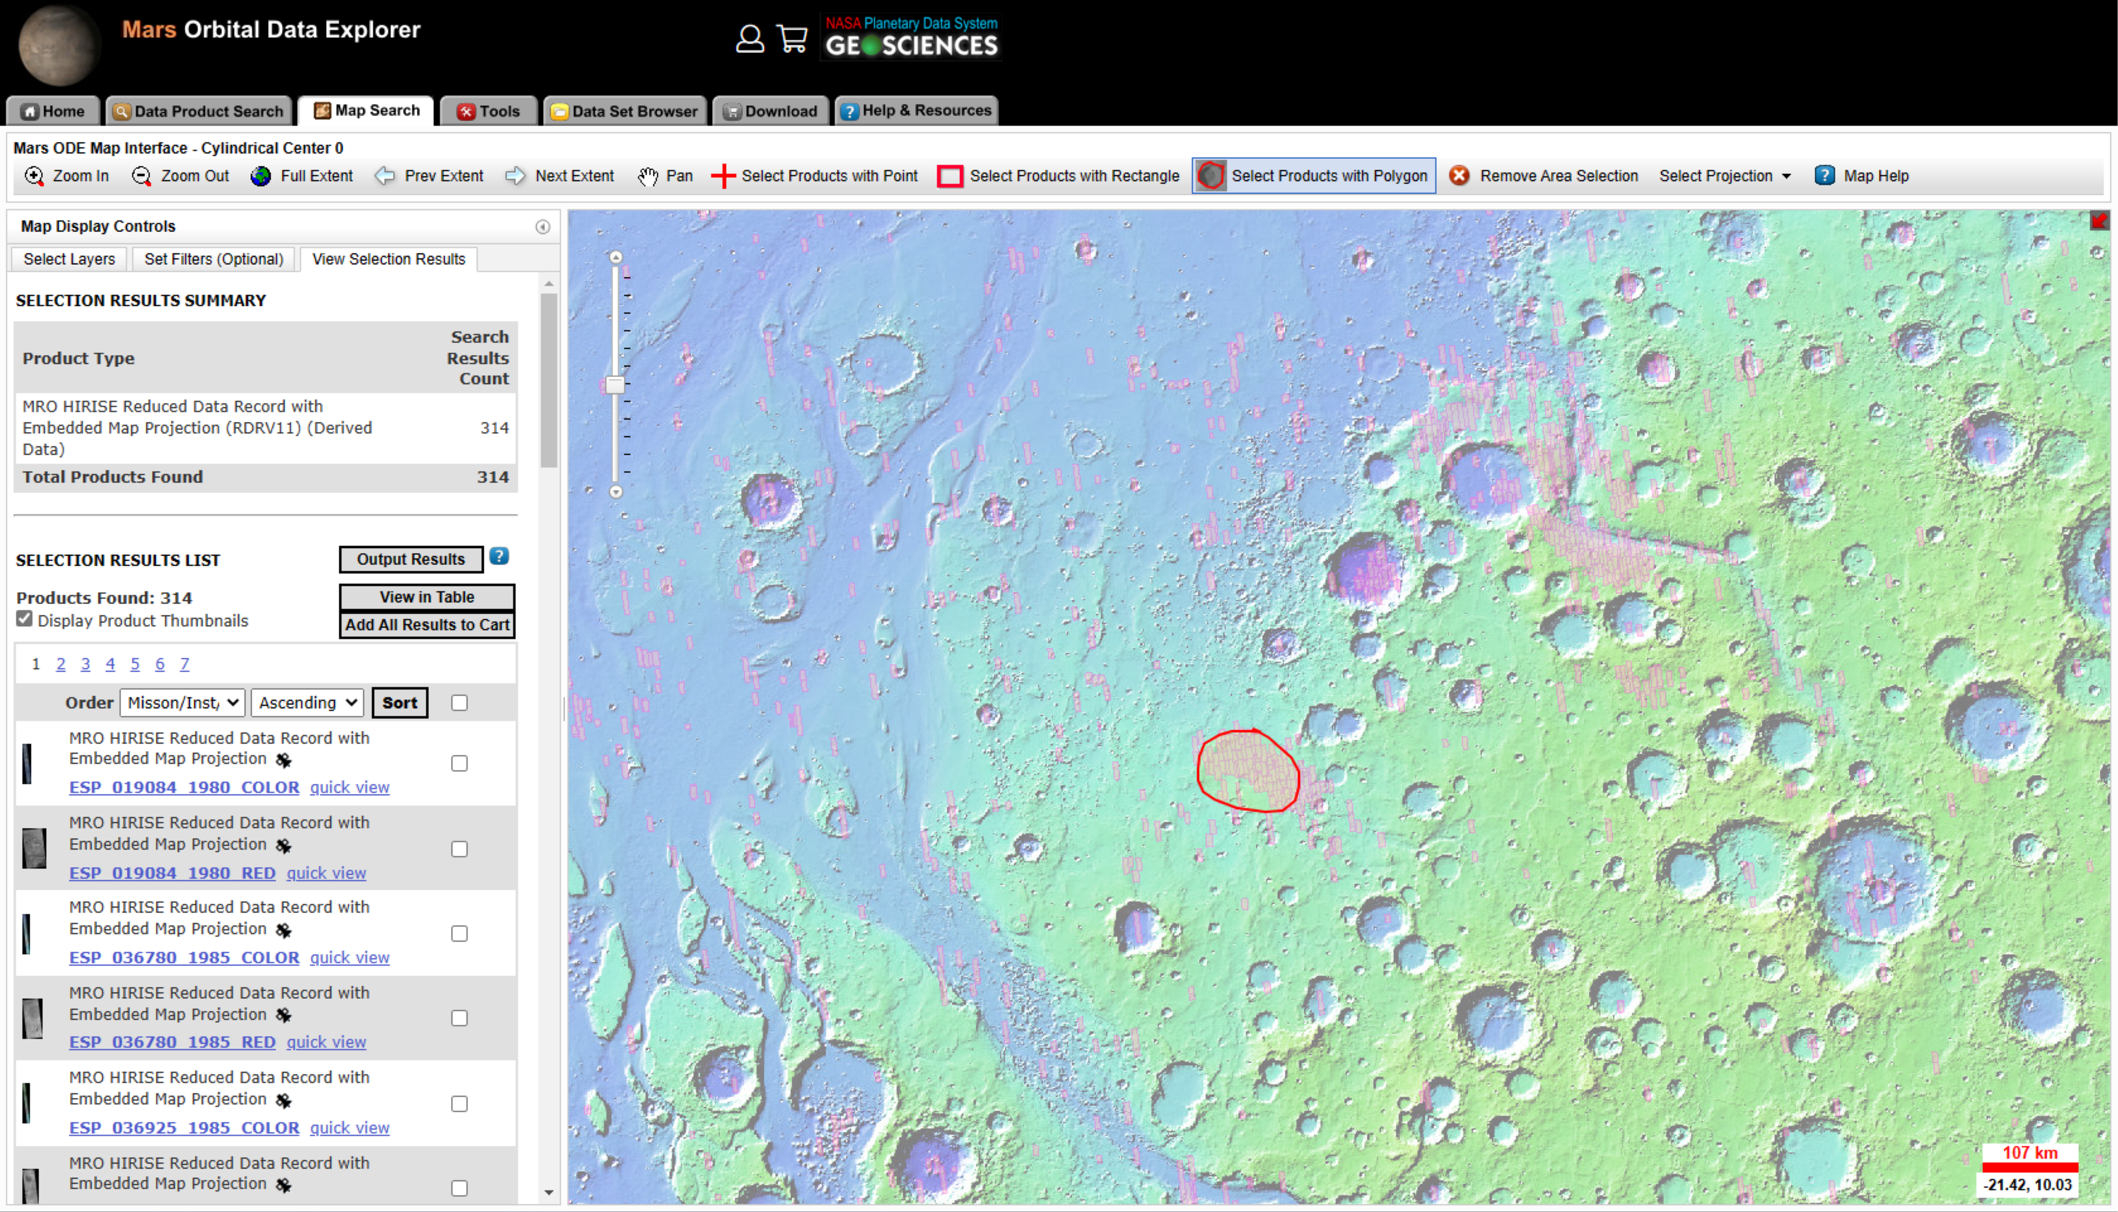Go to results page 7
2118x1212 pixels.
point(184,664)
